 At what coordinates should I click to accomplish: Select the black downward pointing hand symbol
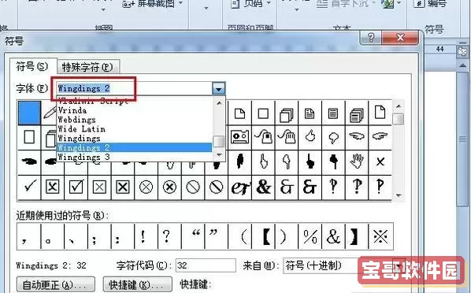coord(333,162)
